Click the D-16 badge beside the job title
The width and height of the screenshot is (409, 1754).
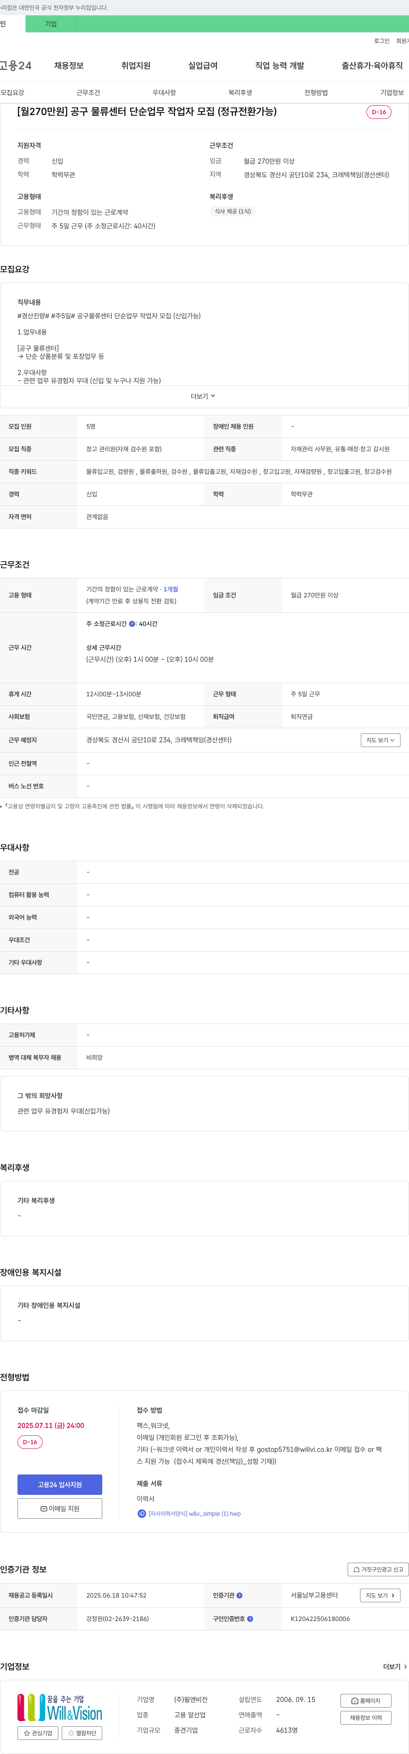pos(379,113)
